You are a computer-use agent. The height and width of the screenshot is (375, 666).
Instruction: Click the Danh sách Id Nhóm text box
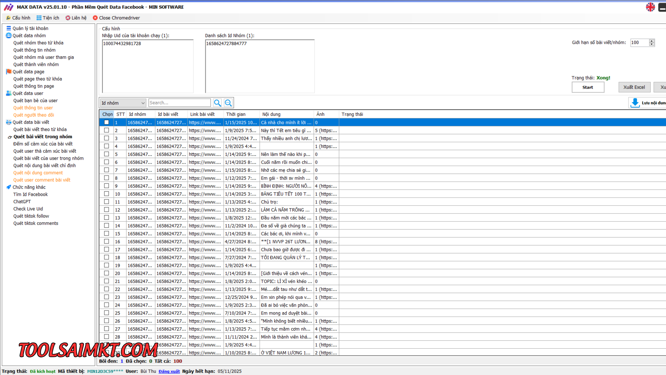[259, 66]
